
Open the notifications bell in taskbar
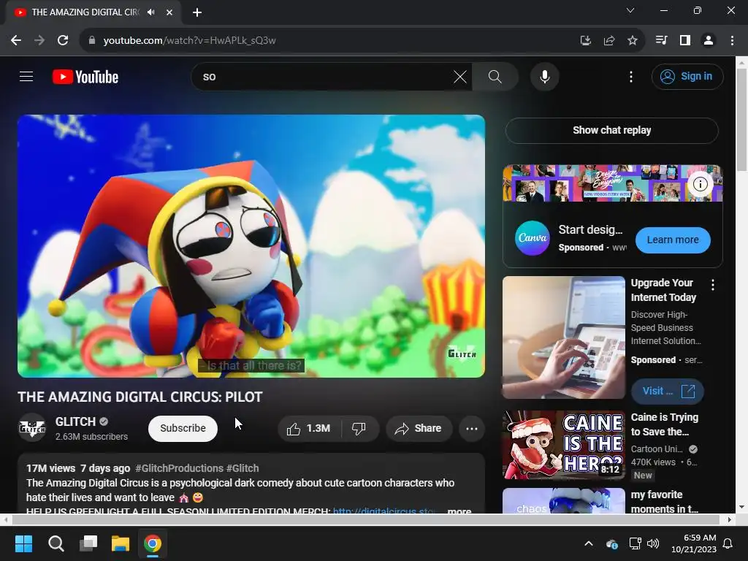[x=728, y=543]
